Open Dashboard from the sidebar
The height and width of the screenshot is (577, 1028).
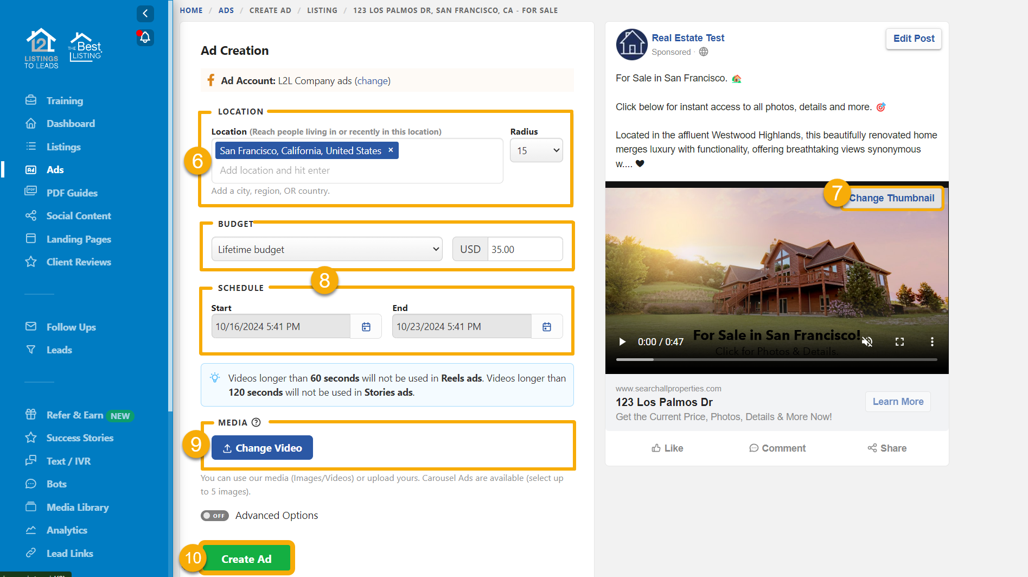tap(71, 123)
